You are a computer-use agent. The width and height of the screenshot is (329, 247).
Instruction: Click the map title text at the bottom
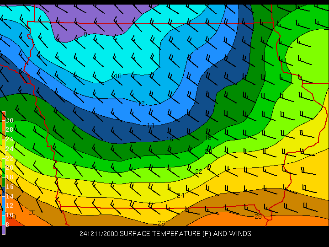point(165,234)
